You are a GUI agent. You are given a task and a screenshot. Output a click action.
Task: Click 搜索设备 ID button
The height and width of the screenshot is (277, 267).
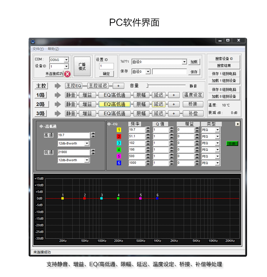click(x=224, y=59)
